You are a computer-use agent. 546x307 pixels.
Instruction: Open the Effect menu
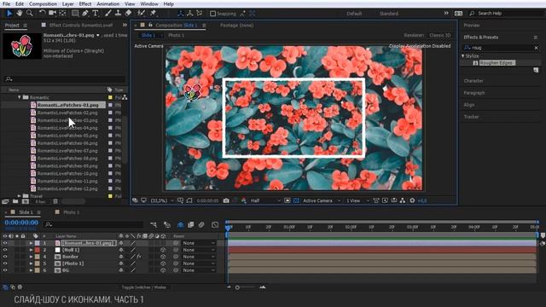click(85, 3)
